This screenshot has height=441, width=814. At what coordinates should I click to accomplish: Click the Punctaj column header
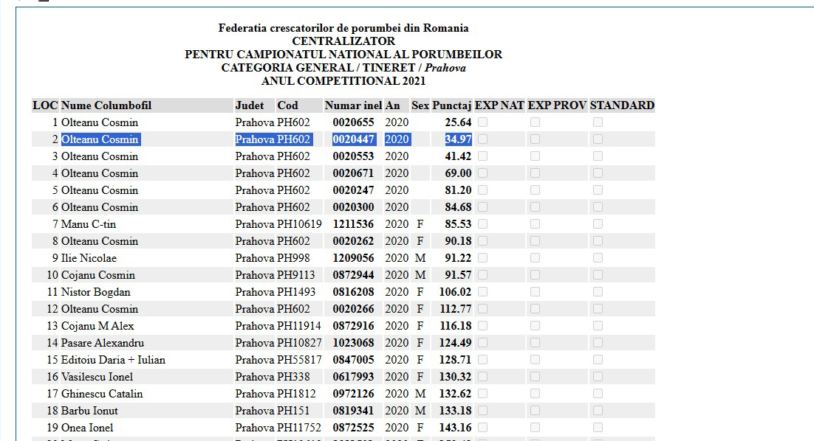451,105
